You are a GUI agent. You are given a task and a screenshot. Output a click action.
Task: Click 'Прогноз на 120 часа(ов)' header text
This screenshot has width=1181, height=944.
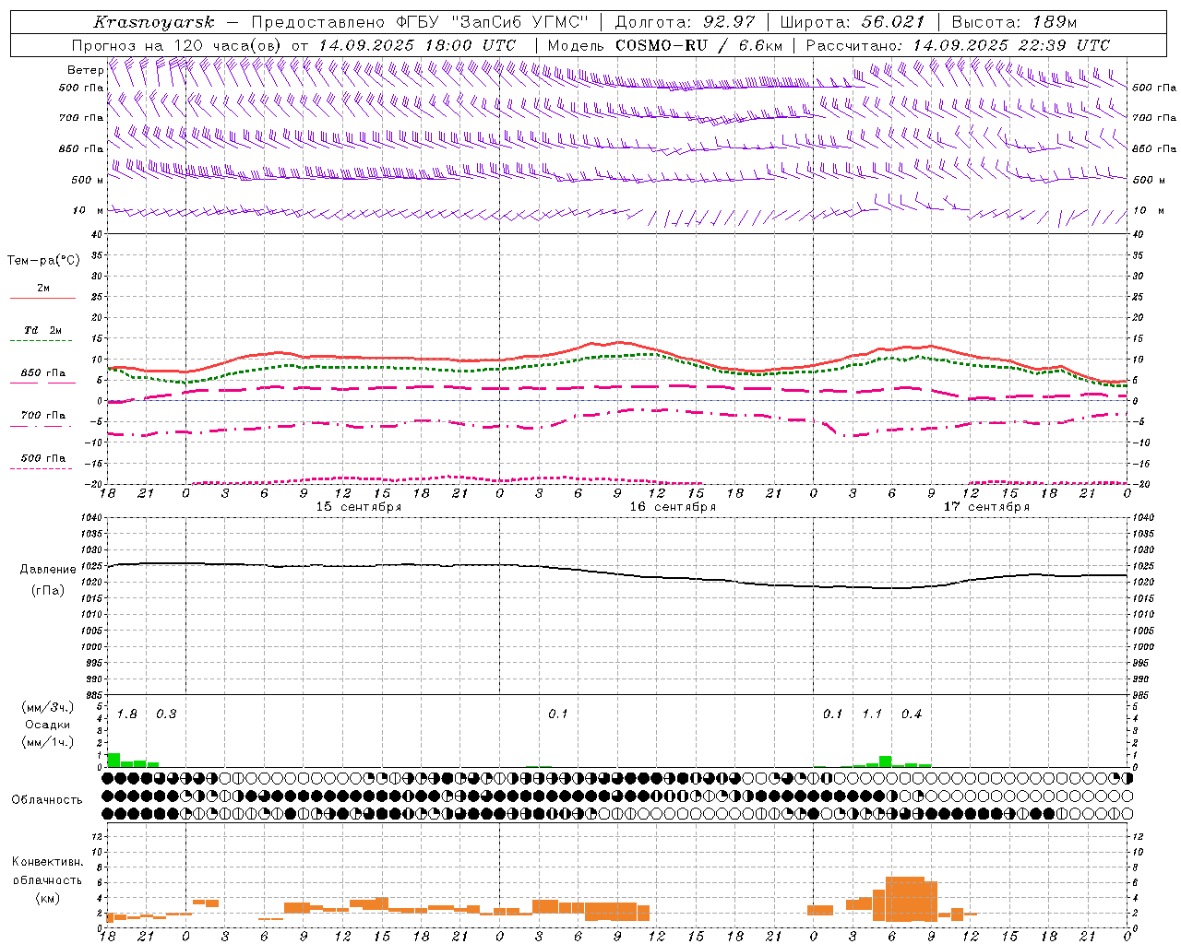tap(178, 45)
